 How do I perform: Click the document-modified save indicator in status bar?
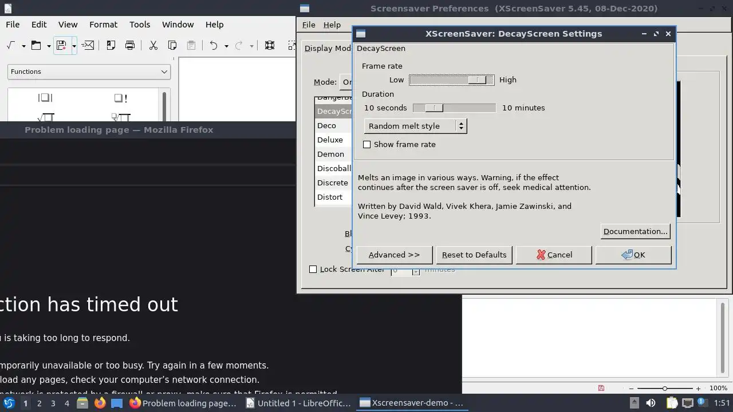(x=601, y=388)
